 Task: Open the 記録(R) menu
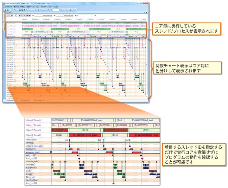(29, 7)
